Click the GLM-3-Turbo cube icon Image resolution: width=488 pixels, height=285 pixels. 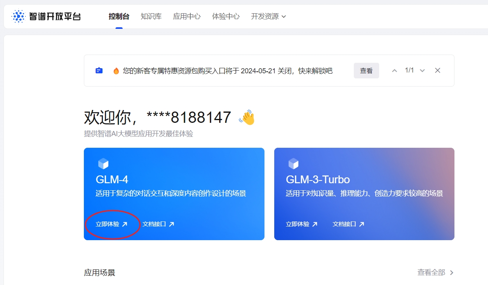coord(293,163)
